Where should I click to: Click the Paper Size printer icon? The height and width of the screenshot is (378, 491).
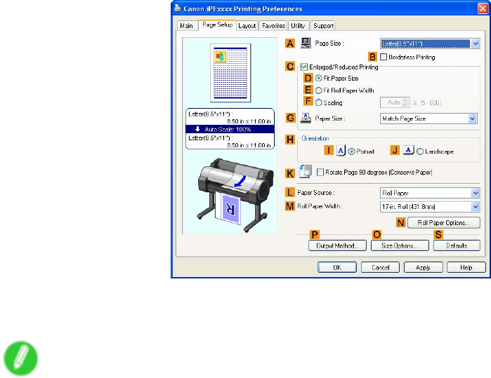(x=306, y=119)
